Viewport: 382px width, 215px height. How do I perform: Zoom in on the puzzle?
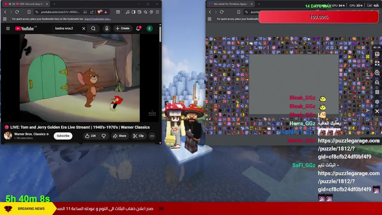(377, 73)
